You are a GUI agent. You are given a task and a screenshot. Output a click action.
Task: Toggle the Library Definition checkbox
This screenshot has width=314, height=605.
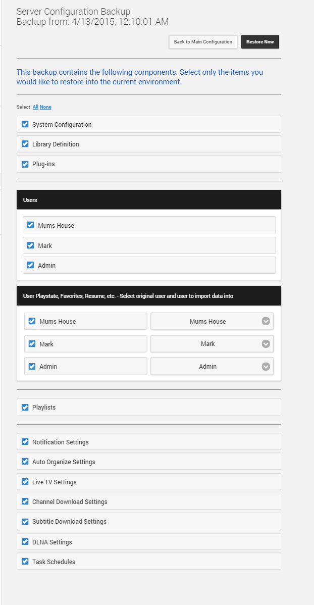point(25,144)
